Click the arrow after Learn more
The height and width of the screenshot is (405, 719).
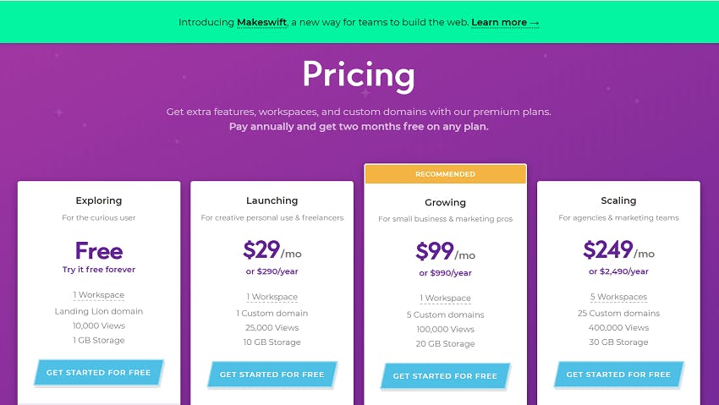[x=535, y=23]
